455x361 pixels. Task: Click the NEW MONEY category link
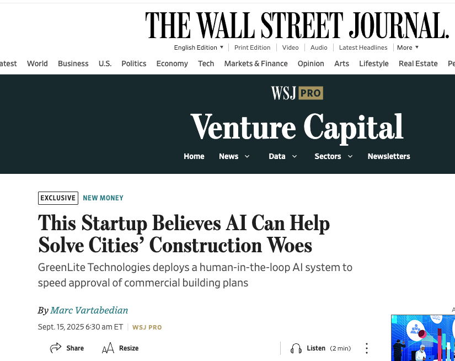103,198
